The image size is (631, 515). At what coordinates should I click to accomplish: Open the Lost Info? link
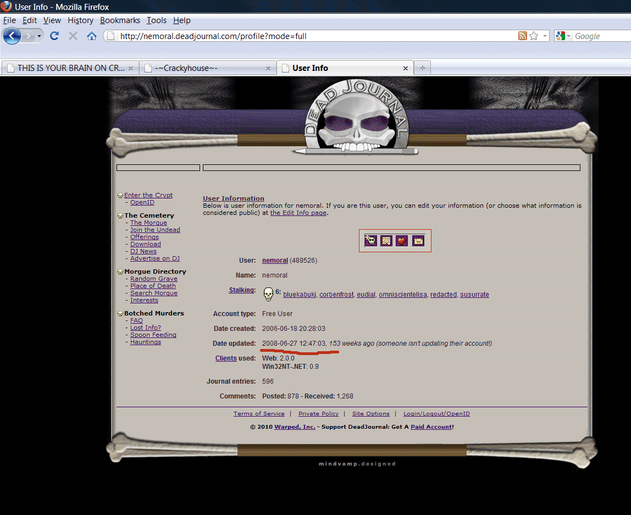coord(145,328)
